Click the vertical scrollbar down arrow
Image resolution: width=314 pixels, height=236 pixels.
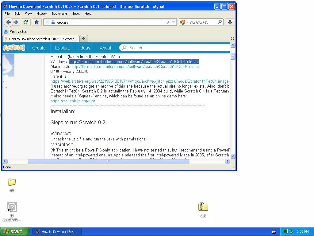pos(233,156)
